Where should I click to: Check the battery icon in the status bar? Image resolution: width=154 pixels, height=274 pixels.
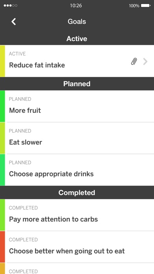(146, 6)
